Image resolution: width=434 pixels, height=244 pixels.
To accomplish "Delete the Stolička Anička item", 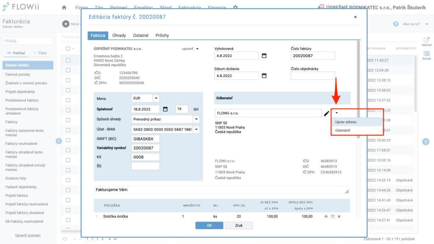I will tap(339, 217).
